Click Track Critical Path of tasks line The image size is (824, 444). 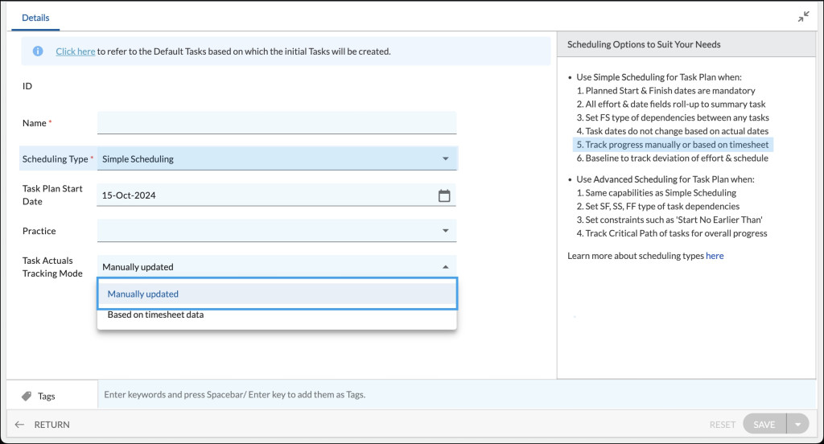672,233
